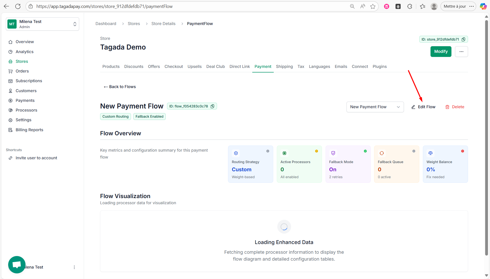The width and height of the screenshot is (490, 279).
Task: Click the browser address bar URL
Action: (x=104, y=6)
